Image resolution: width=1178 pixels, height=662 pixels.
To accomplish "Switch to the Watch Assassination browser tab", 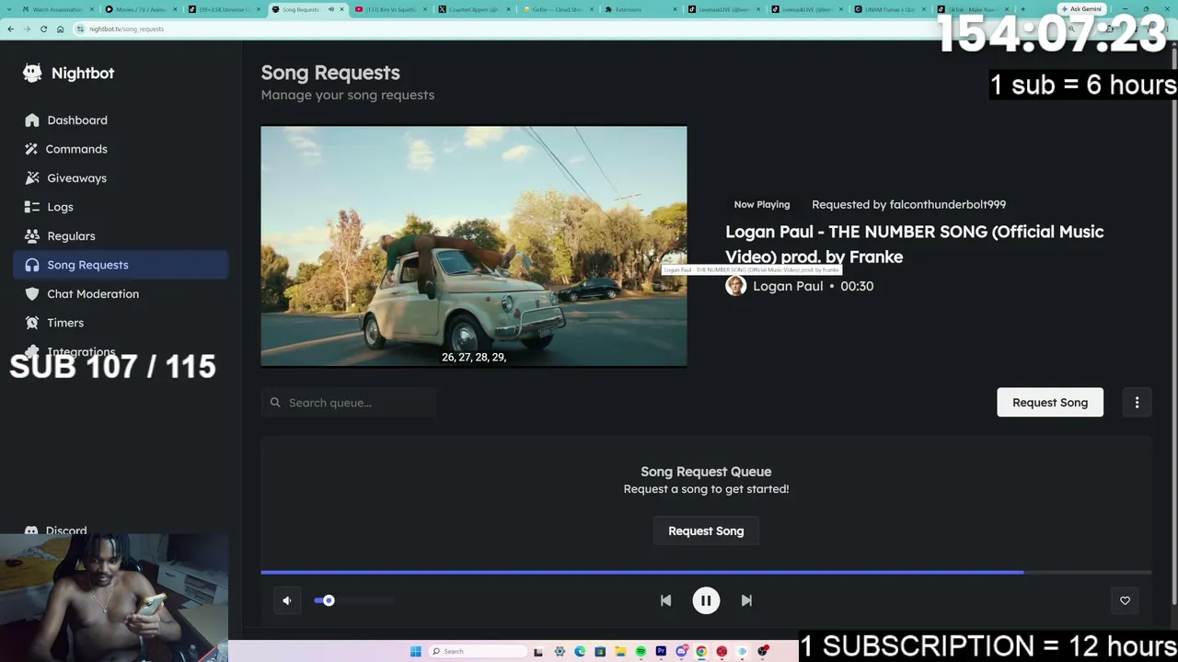I will coord(57,9).
